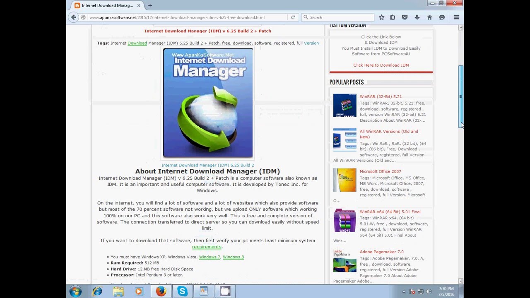Click the WinRAR (32-Bit) 5.21 thumbnail
The height and width of the screenshot is (298, 530).
344,106
